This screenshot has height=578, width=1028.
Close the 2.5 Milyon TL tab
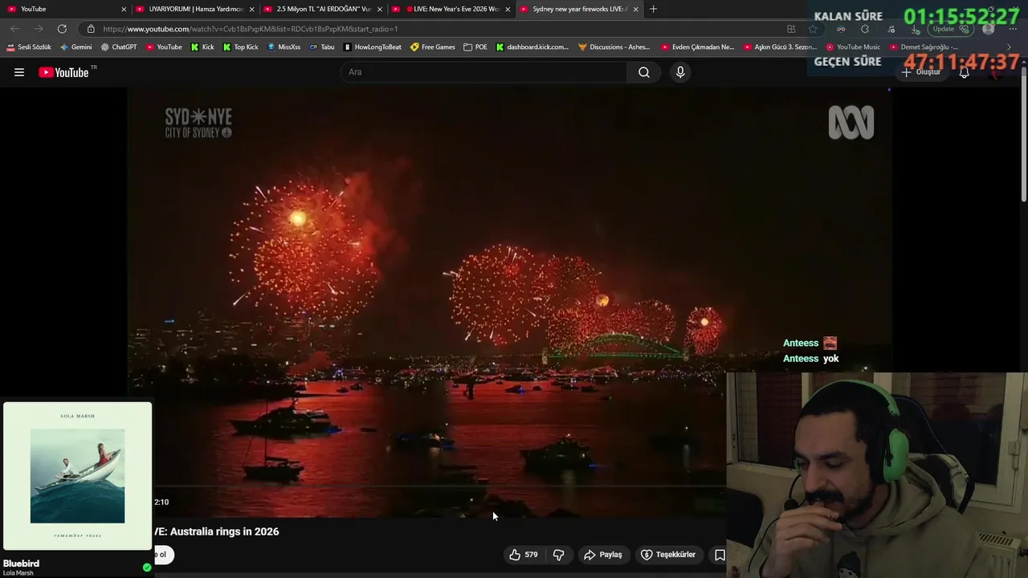tap(379, 9)
